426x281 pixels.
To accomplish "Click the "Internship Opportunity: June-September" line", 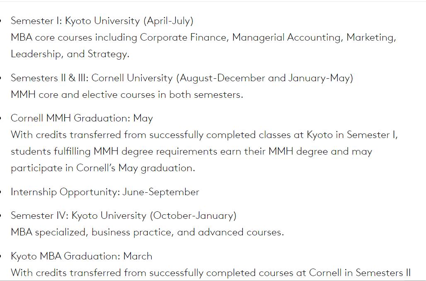I will click(105, 192).
